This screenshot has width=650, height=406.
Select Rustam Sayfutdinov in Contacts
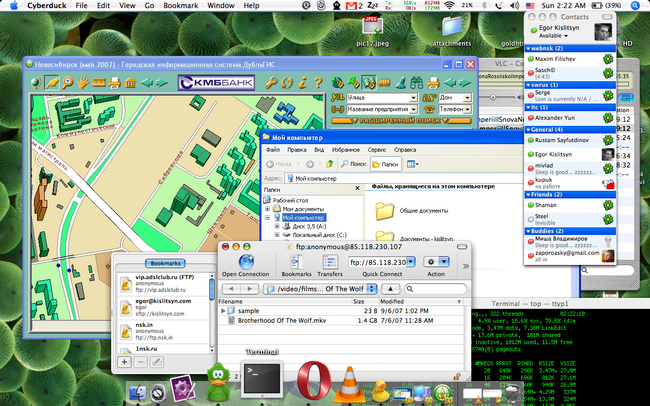(570, 140)
